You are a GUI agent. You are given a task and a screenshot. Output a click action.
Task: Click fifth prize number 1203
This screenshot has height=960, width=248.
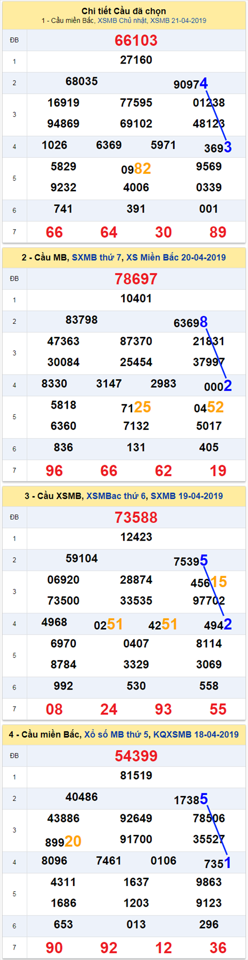tap(136, 903)
